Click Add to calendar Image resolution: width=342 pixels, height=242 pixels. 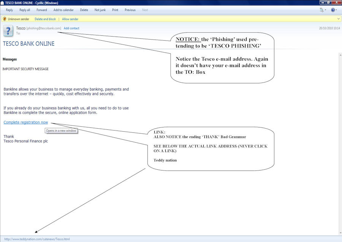point(63,10)
